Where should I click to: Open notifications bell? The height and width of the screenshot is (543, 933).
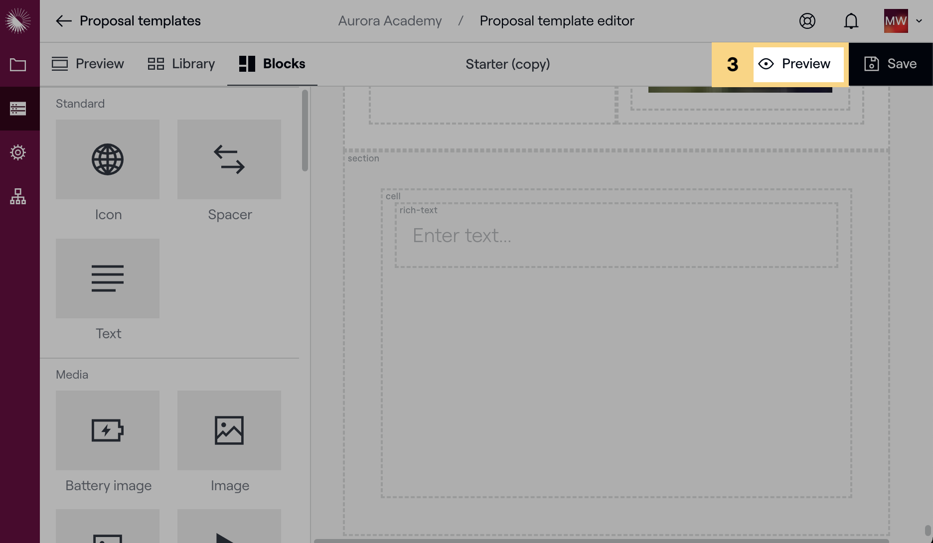pos(851,21)
